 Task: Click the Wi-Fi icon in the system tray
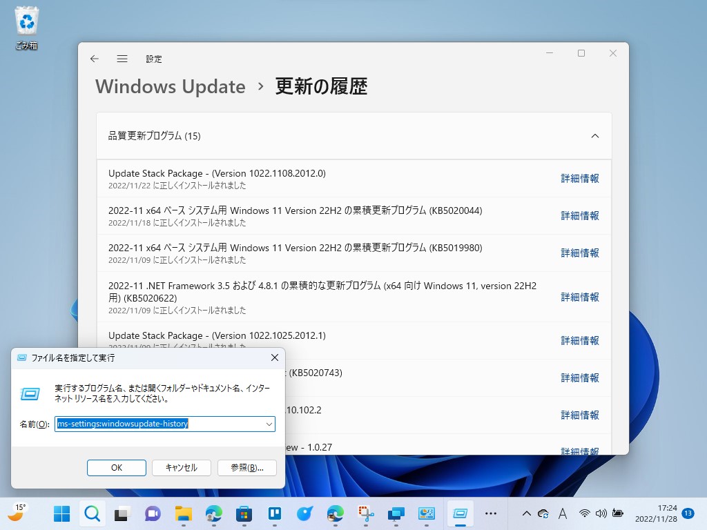coord(584,513)
